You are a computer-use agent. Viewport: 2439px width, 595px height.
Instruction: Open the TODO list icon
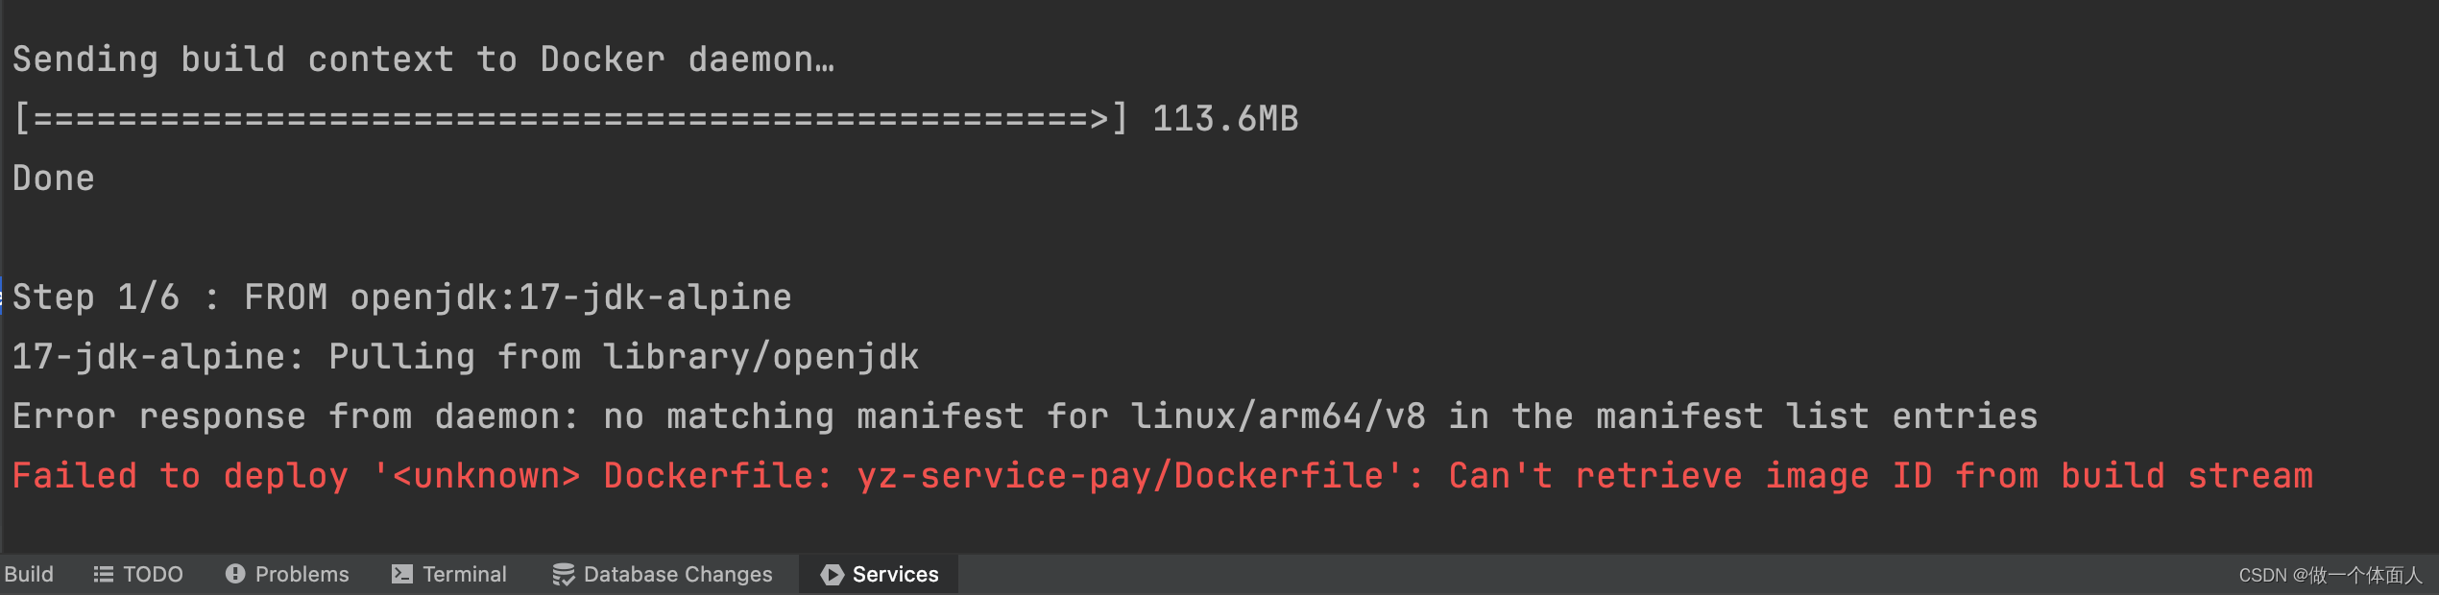point(104,574)
